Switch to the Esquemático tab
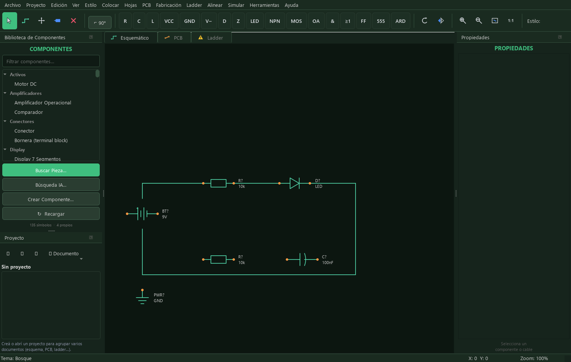571x362 pixels. [x=131, y=38]
